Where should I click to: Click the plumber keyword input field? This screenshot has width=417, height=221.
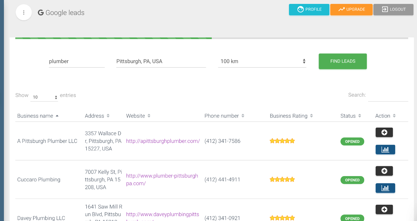tap(77, 61)
